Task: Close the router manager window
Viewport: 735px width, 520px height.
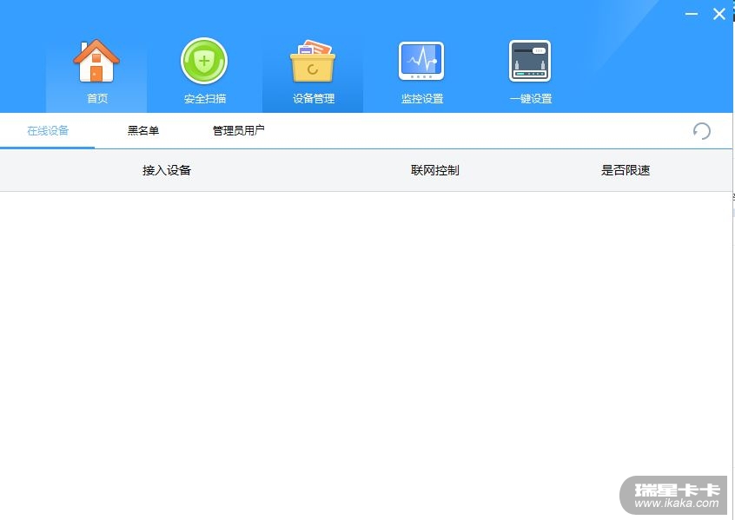Action: pyautogui.click(x=719, y=14)
